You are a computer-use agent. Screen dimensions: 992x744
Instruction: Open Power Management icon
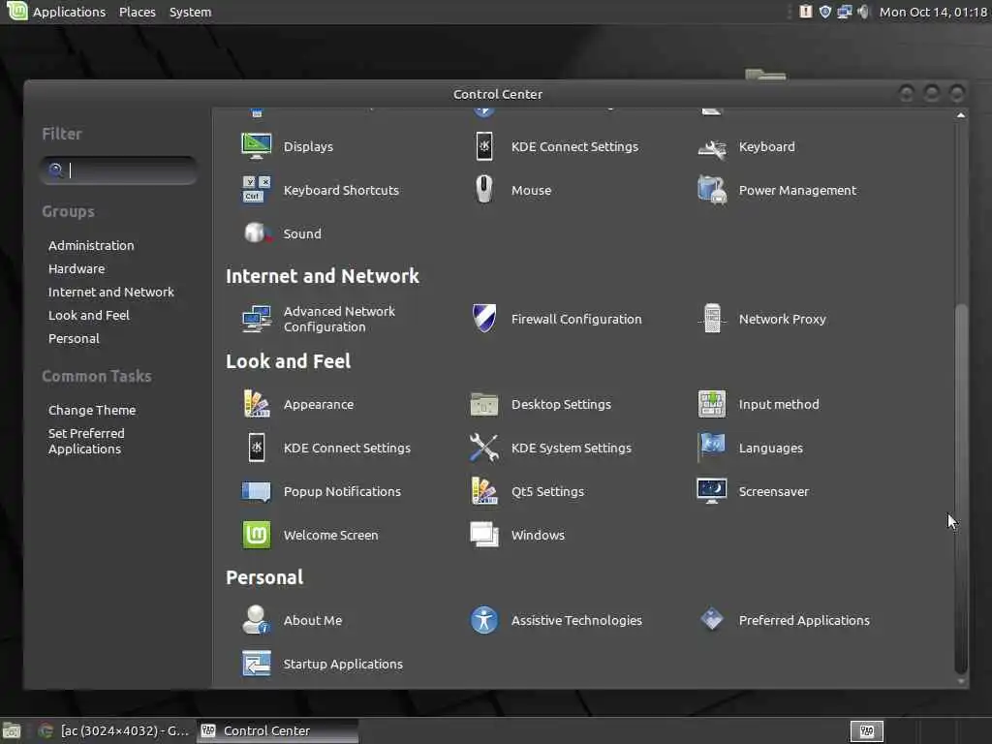tap(712, 190)
